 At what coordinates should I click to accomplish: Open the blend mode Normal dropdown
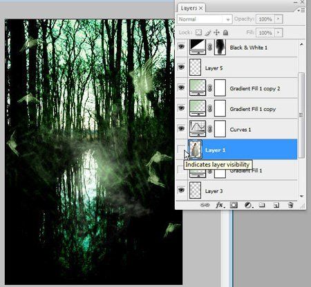tap(205, 19)
